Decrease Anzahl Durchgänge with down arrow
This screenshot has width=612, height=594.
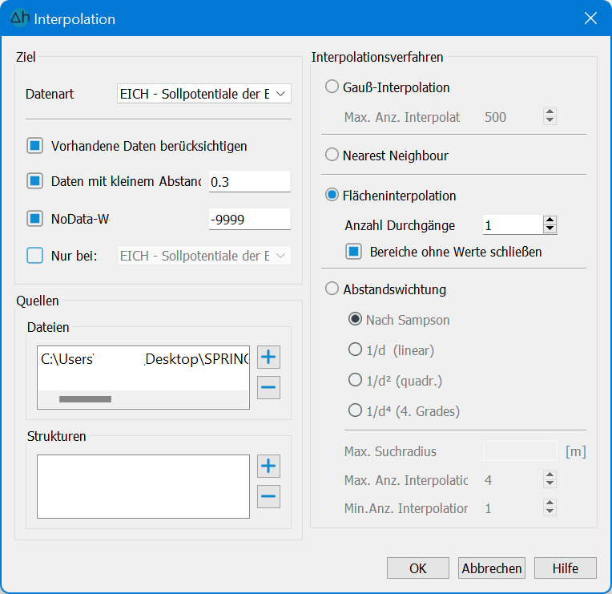[550, 229]
